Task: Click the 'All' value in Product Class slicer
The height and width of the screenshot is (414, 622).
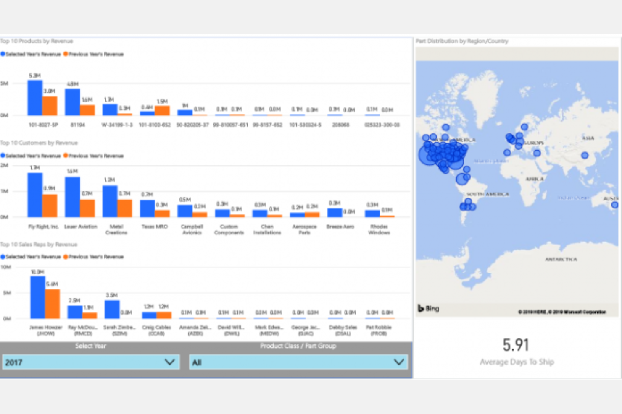Action: (x=197, y=362)
